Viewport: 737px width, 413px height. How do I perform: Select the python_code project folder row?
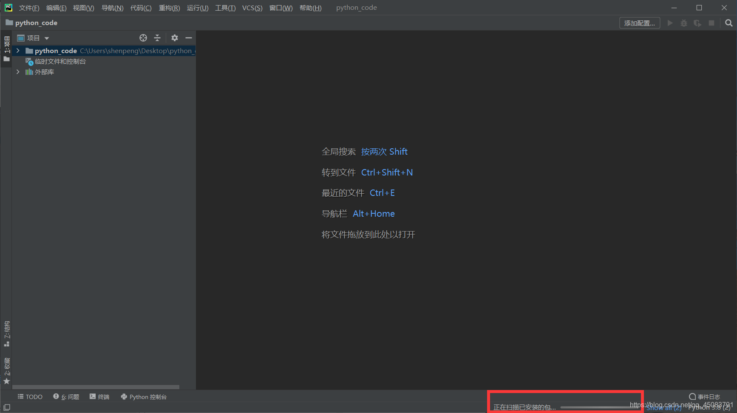tap(104, 51)
